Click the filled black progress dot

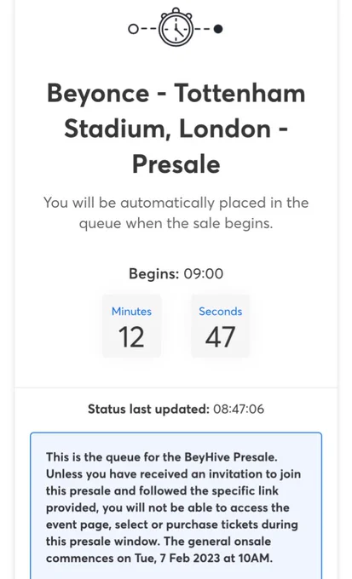218,29
